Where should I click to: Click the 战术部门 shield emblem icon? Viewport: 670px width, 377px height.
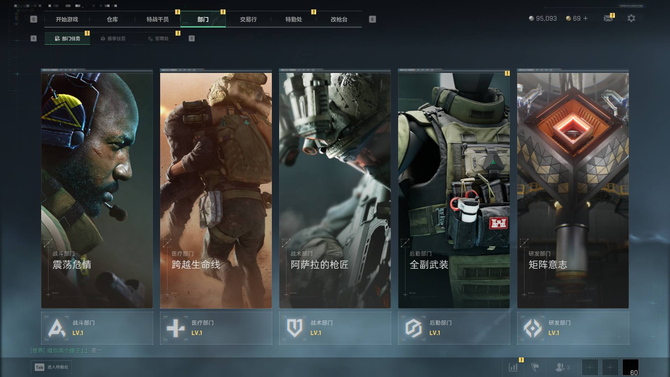pyautogui.click(x=295, y=328)
